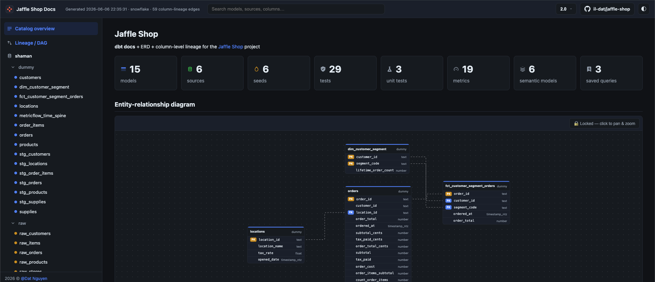Click lifetime_order_count column row
Screen dimensions: 655x282
click(377, 170)
